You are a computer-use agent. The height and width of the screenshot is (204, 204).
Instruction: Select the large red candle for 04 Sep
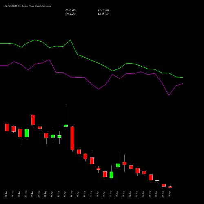click(72, 138)
